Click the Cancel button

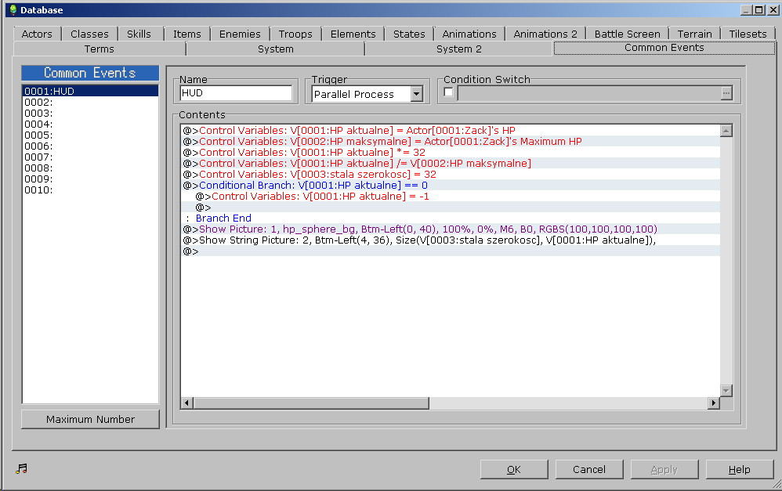589,469
